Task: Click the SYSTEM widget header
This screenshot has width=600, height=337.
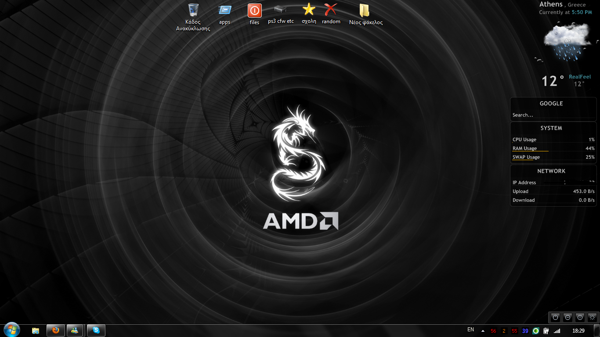Action: pos(551,128)
